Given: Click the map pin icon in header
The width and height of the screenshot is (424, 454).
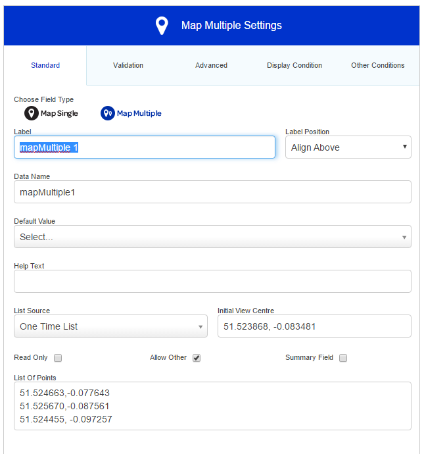Looking at the screenshot, I should [162, 26].
